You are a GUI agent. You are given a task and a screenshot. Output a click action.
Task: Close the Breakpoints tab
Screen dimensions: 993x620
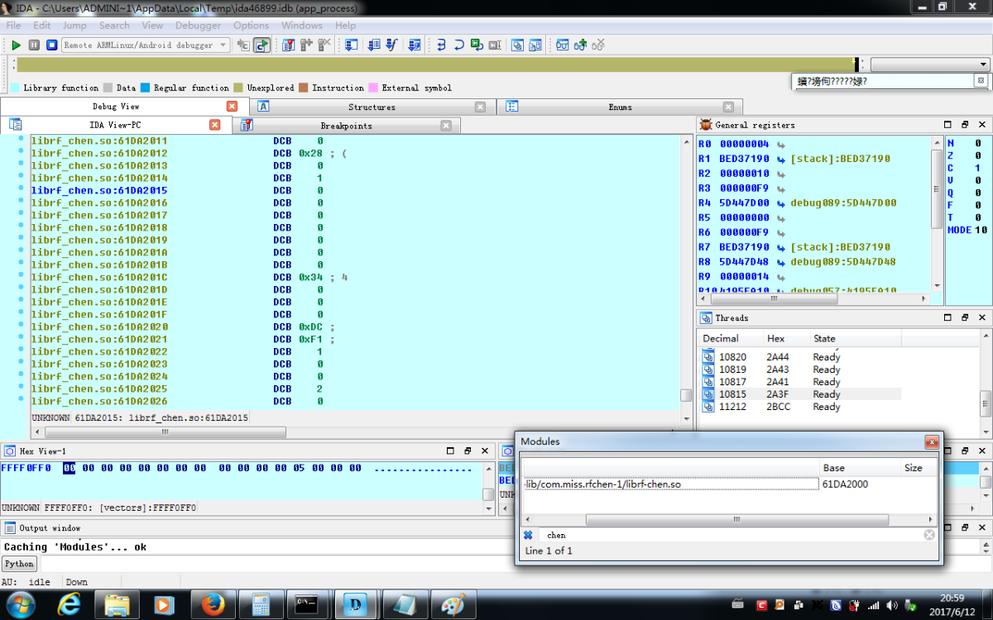pyautogui.click(x=446, y=126)
